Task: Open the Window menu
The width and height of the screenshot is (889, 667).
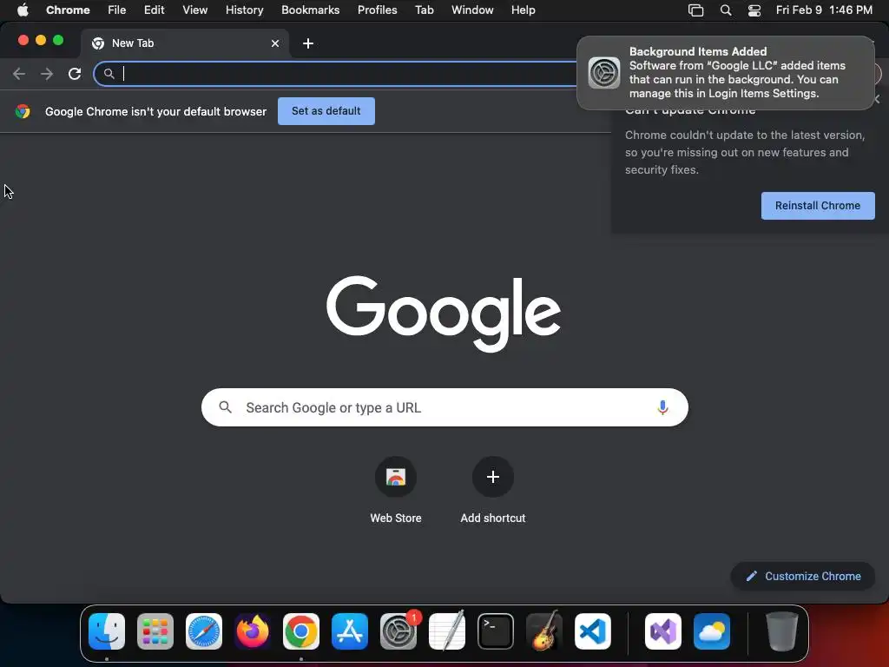Action: (x=472, y=10)
